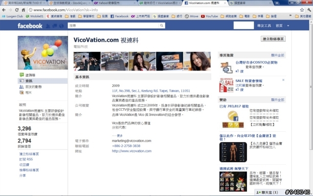
Task: Open the iMove bookmark
Action: tap(191, 16)
